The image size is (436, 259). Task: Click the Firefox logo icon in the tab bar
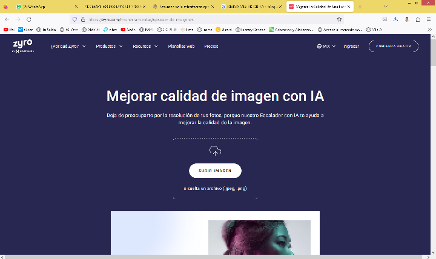click(5, 7)
